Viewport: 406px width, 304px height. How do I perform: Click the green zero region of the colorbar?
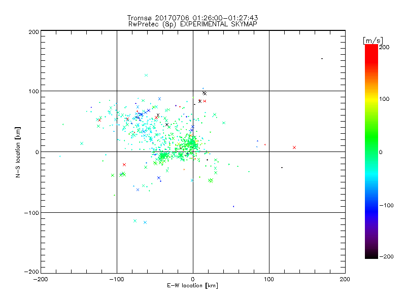coord(371,152)
